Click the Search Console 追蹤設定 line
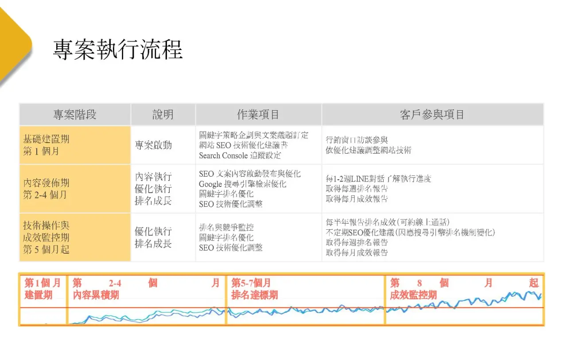The image size is (563, 340). click(x=240, y=155)
